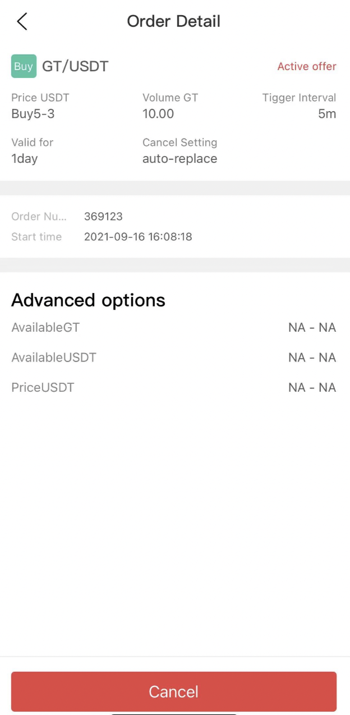The image size is (350, 715).
Task: Tap NA - NA value beside AvailableUSDT
Action: point(312,357)
